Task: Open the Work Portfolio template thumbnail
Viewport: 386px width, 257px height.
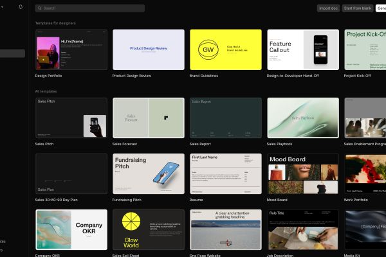Action: [x=365, y=173]
